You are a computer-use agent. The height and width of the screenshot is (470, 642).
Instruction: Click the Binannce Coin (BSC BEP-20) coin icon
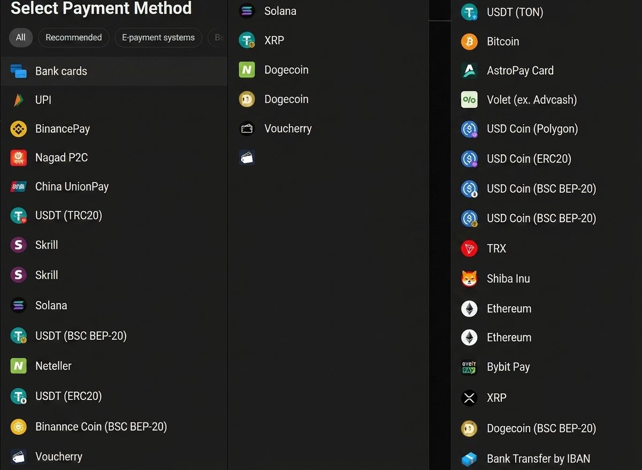click(x=19, y=426)
